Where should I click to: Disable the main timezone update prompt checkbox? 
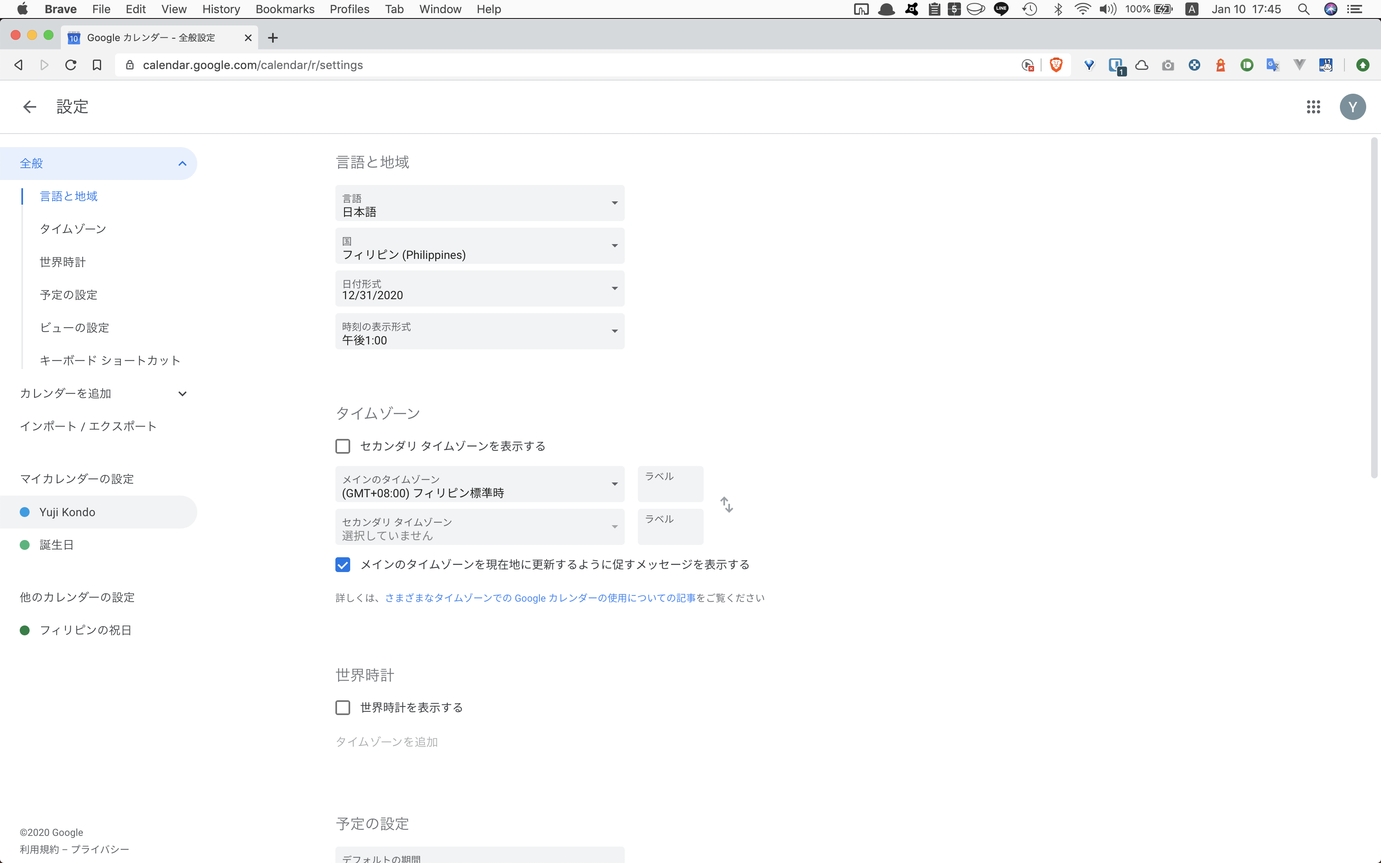point(342,564)
